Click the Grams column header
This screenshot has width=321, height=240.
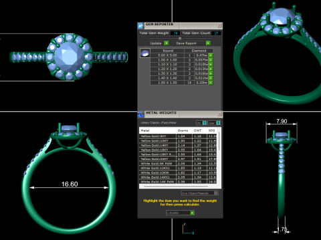pyautogui.click(x=184, y=131)
